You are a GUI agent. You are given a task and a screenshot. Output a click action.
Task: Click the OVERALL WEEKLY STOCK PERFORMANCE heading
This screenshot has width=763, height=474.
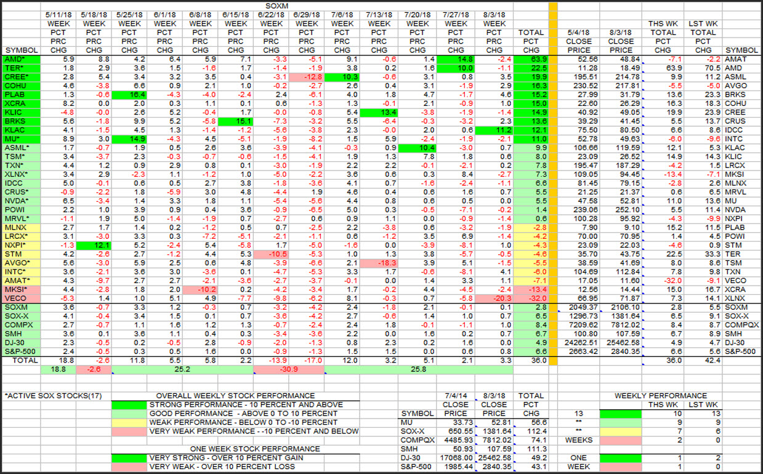[x=235, y=396]
